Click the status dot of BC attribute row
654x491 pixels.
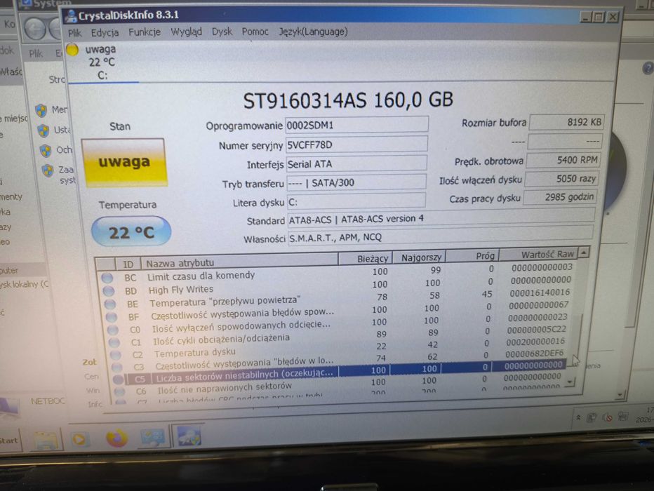tap(107, 278)
